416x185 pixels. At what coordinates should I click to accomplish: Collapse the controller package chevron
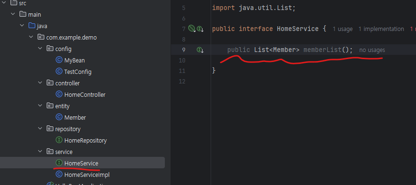40,82
